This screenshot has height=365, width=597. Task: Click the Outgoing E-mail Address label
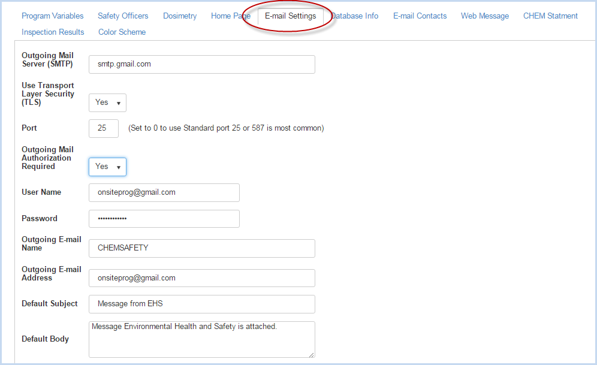tap(52, 274)
